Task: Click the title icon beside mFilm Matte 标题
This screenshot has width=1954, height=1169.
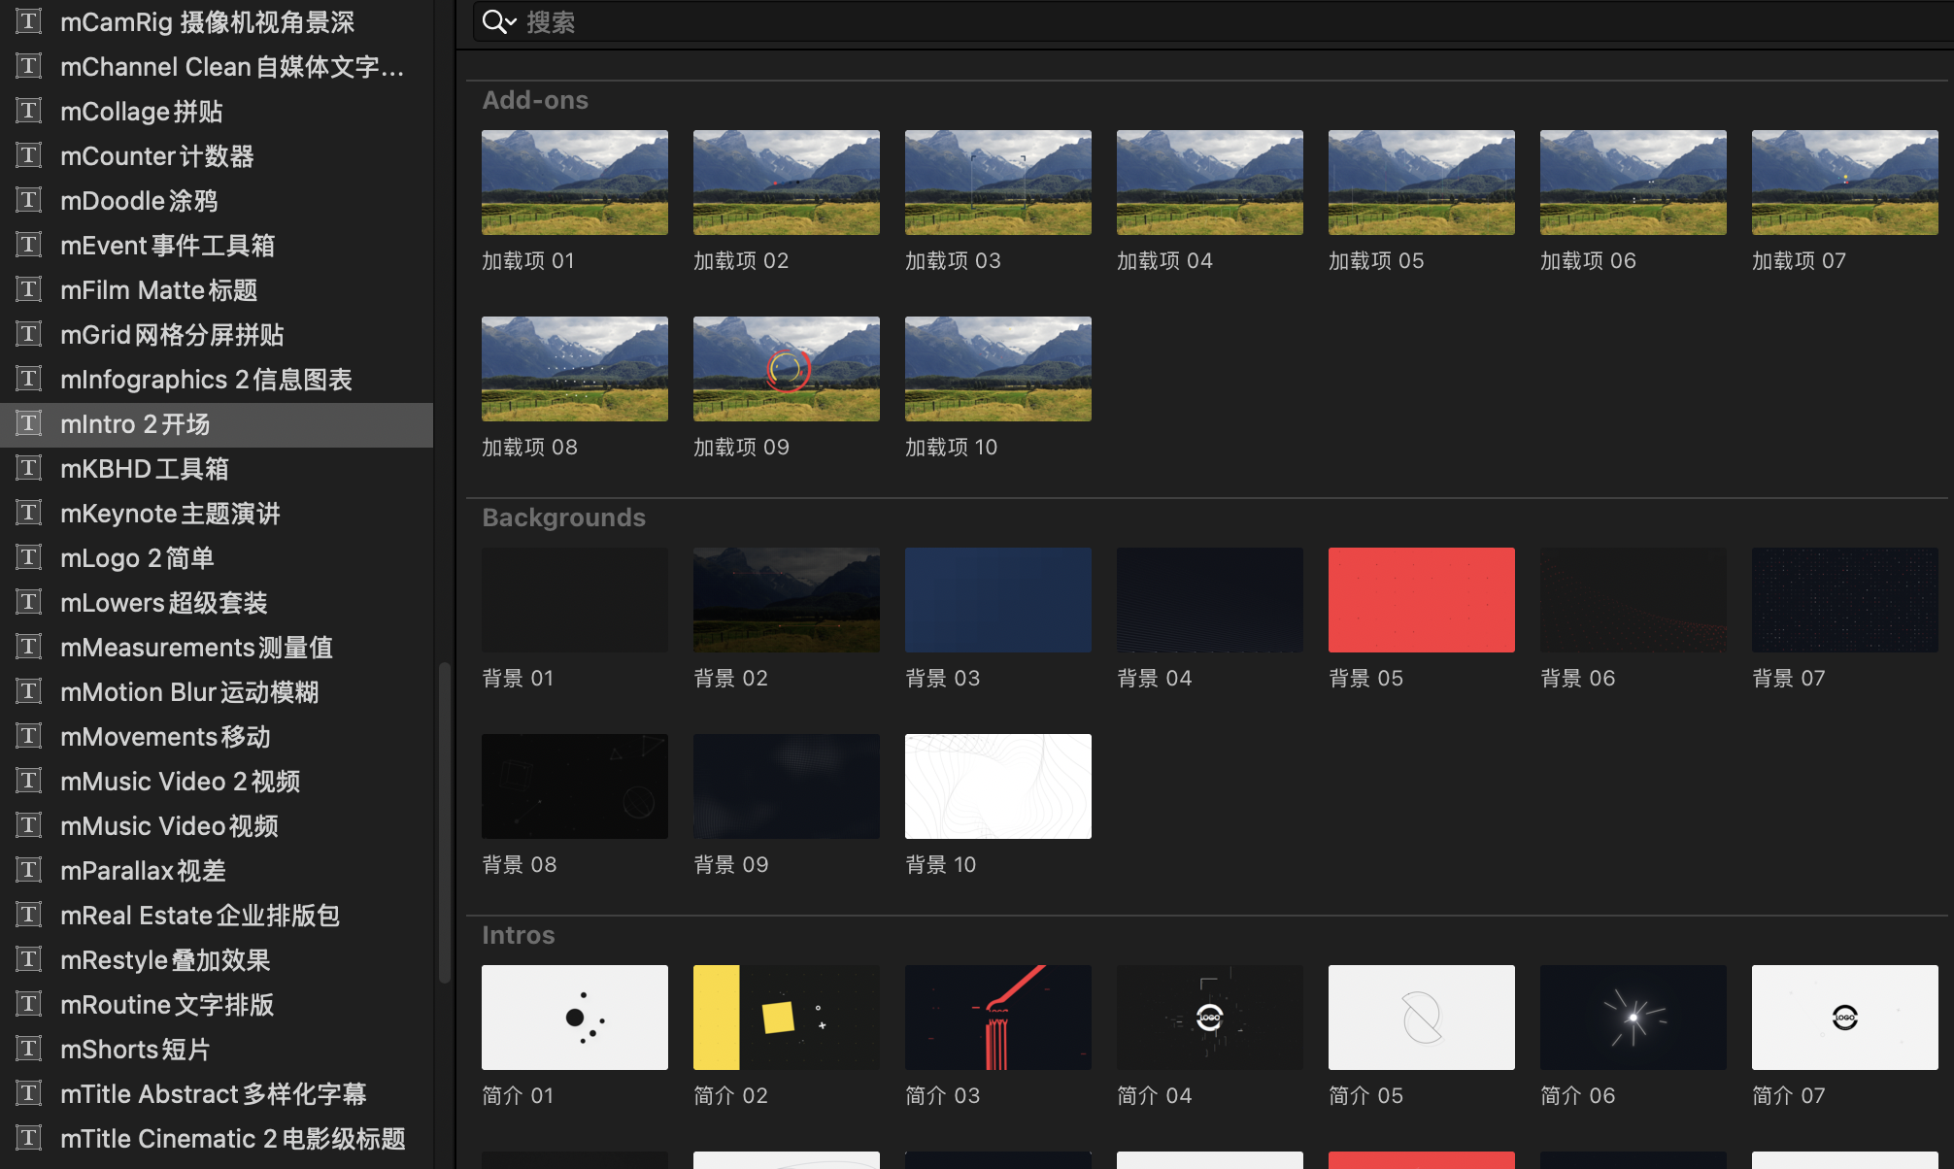Action: point(29,289)
